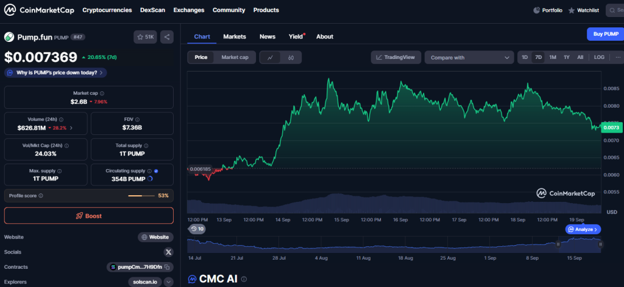Screen dimensions: 624x287
Task: Set chart range to 1D
Action: 525,57
